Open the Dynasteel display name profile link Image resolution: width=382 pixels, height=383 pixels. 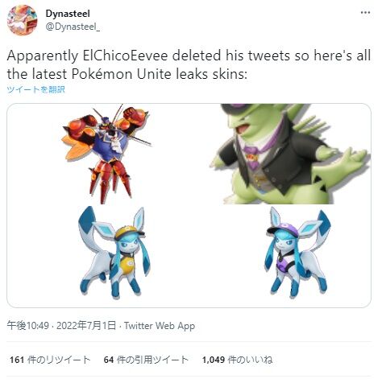68,14
